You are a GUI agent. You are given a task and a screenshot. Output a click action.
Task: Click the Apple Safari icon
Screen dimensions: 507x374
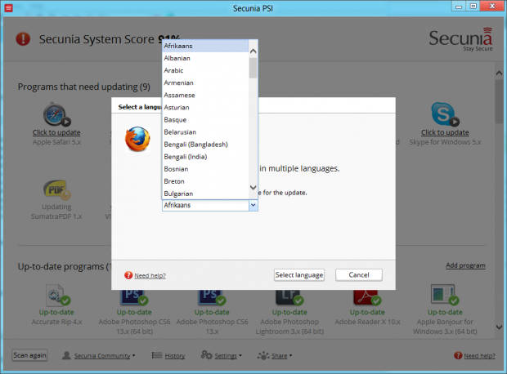[x=56, y=114]
